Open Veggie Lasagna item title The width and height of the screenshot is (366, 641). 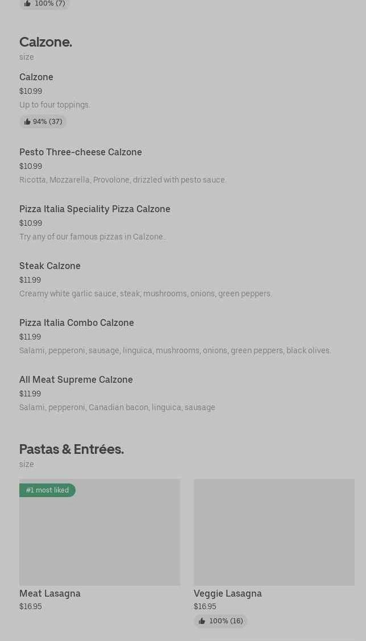tap(228, 593)
